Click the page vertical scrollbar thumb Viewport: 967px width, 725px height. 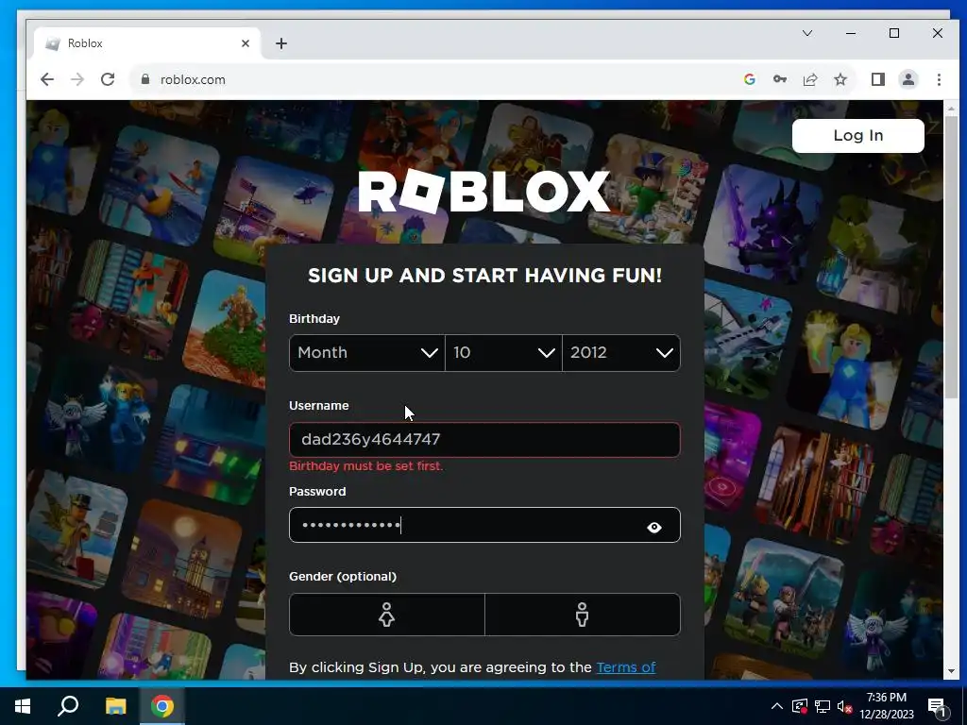[x=951, y=256]
